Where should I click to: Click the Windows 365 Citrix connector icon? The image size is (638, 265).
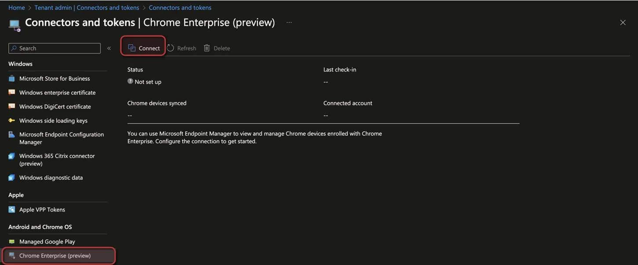click(12, 156)
